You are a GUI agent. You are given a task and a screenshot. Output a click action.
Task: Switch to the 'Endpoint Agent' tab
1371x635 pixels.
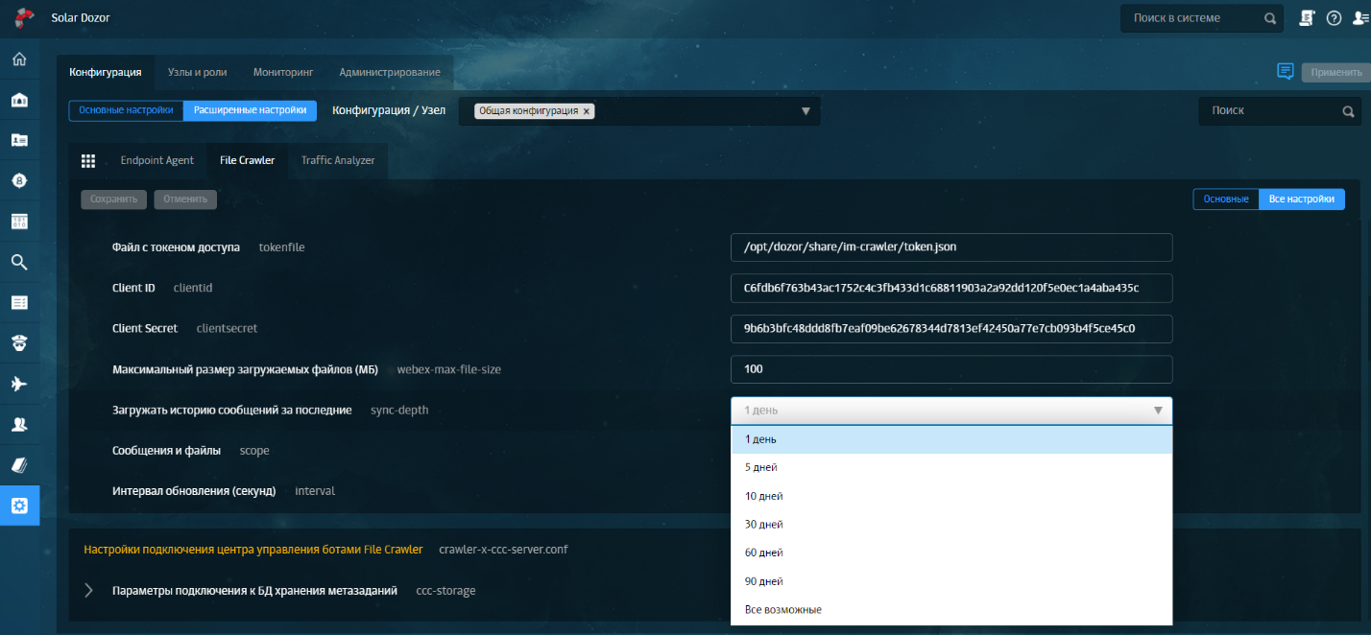tap(156, 160)
